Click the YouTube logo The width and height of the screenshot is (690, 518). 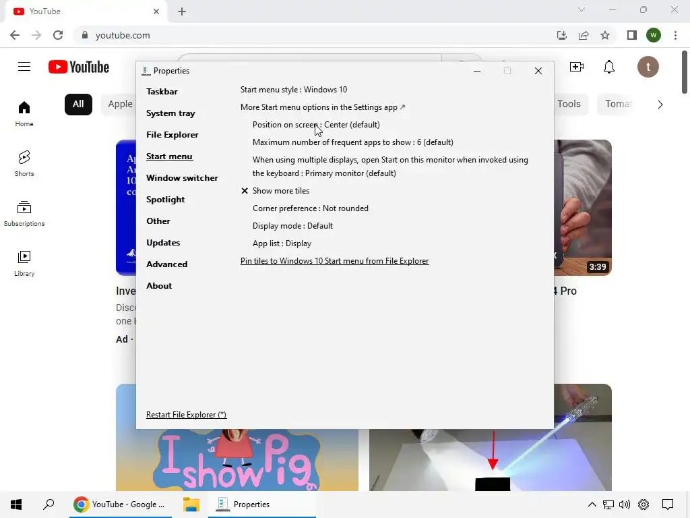(79, 67)
